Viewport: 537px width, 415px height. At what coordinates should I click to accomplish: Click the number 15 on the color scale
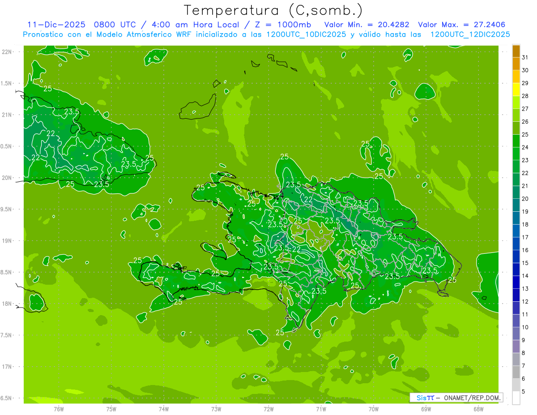click(x=525, y=263)
